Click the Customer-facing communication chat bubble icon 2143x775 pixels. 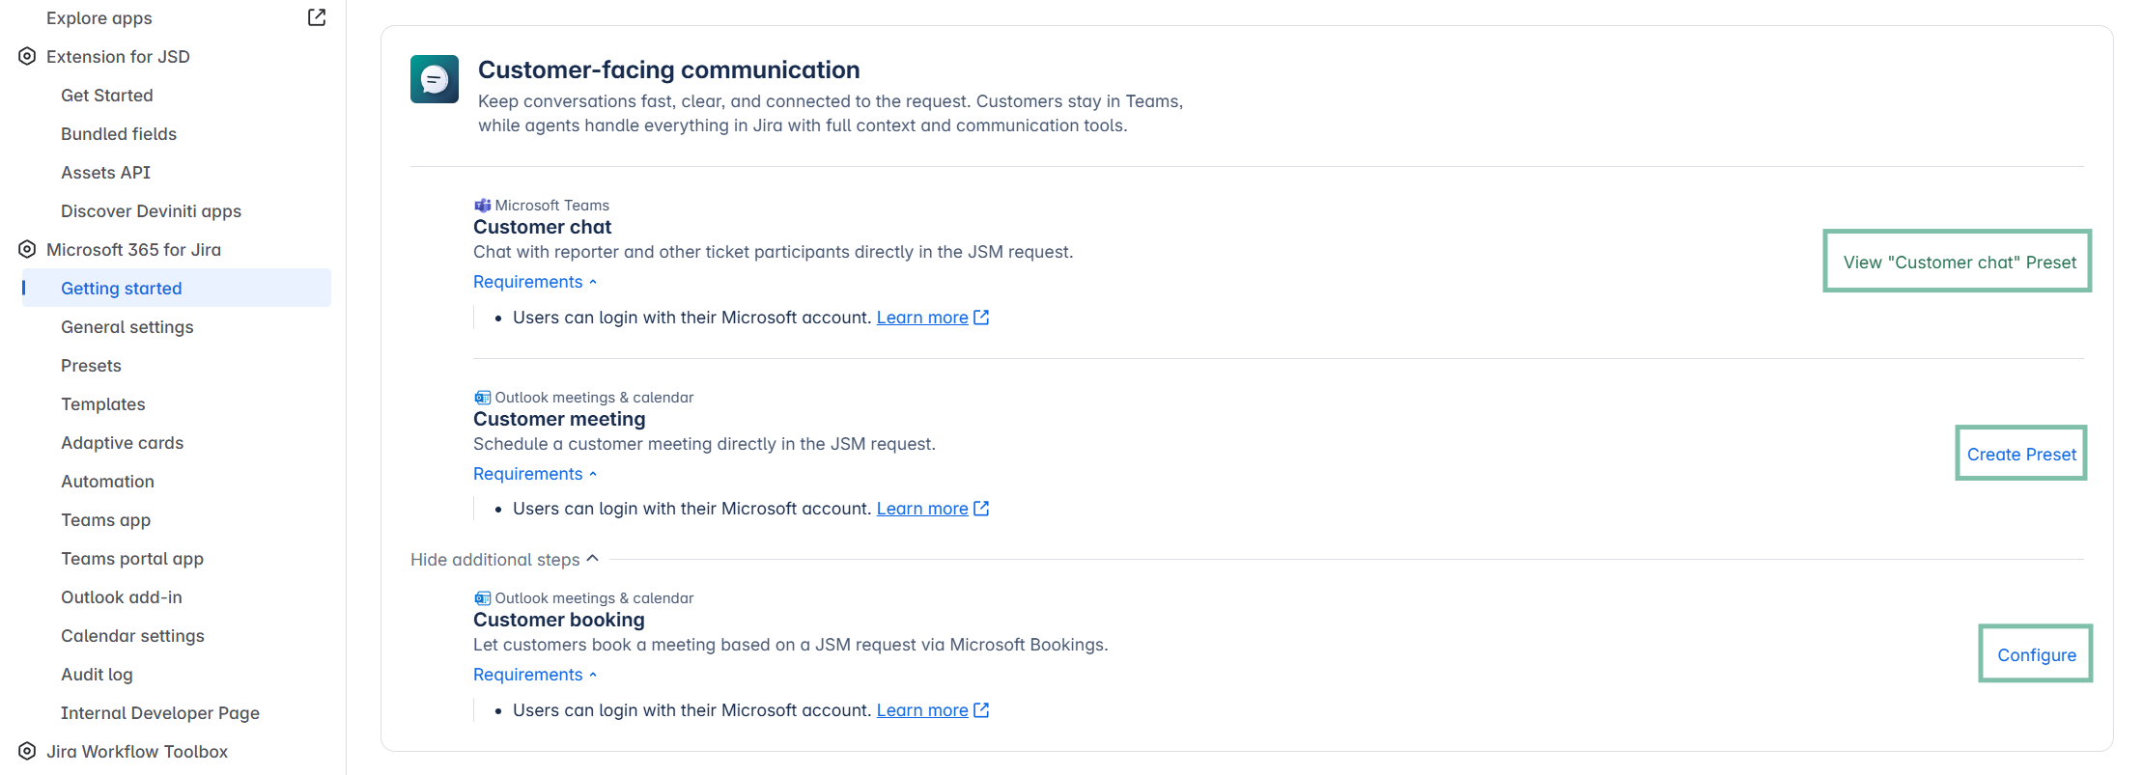pos(435,79)
